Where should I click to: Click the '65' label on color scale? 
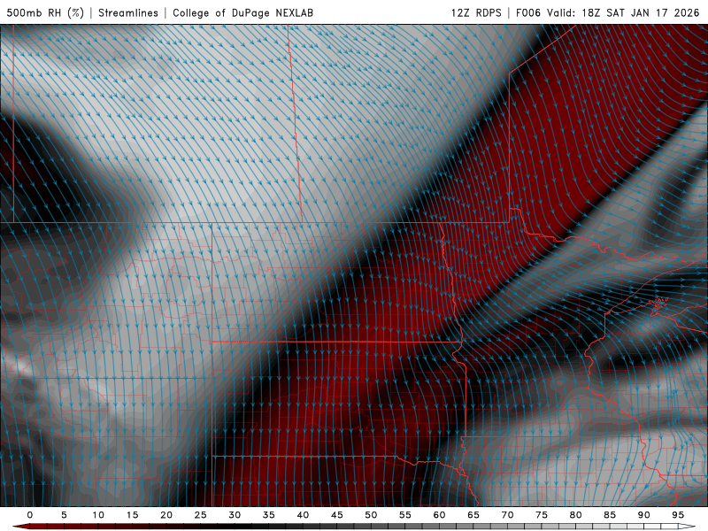(473, 515)
